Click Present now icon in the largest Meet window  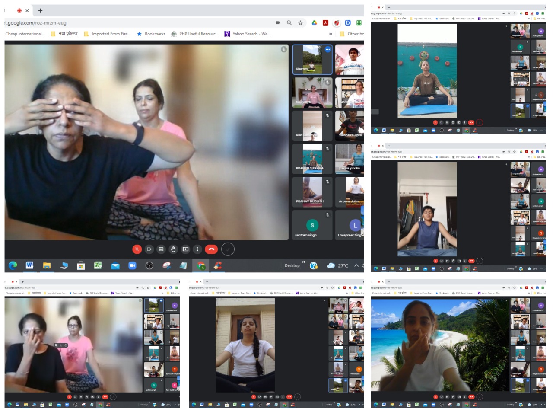[185, 249]
